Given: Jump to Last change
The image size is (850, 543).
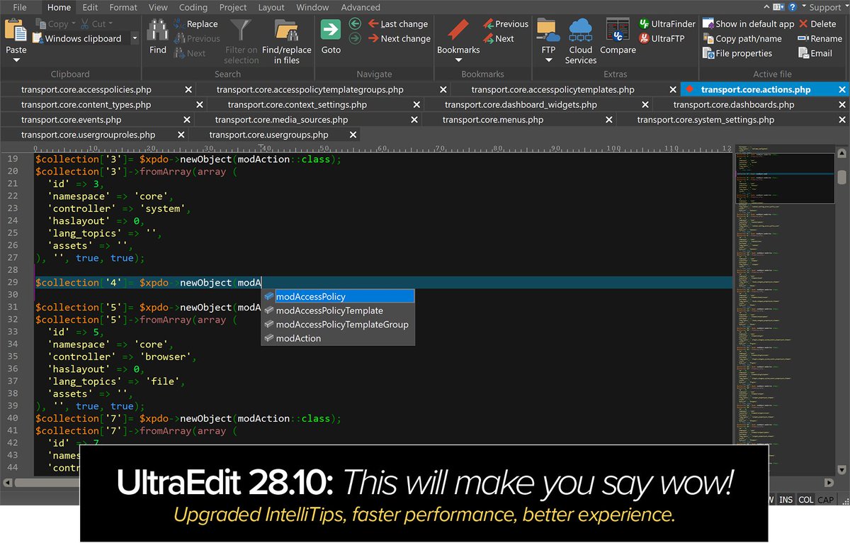Looking at the screenshot, I should (399, 24).
